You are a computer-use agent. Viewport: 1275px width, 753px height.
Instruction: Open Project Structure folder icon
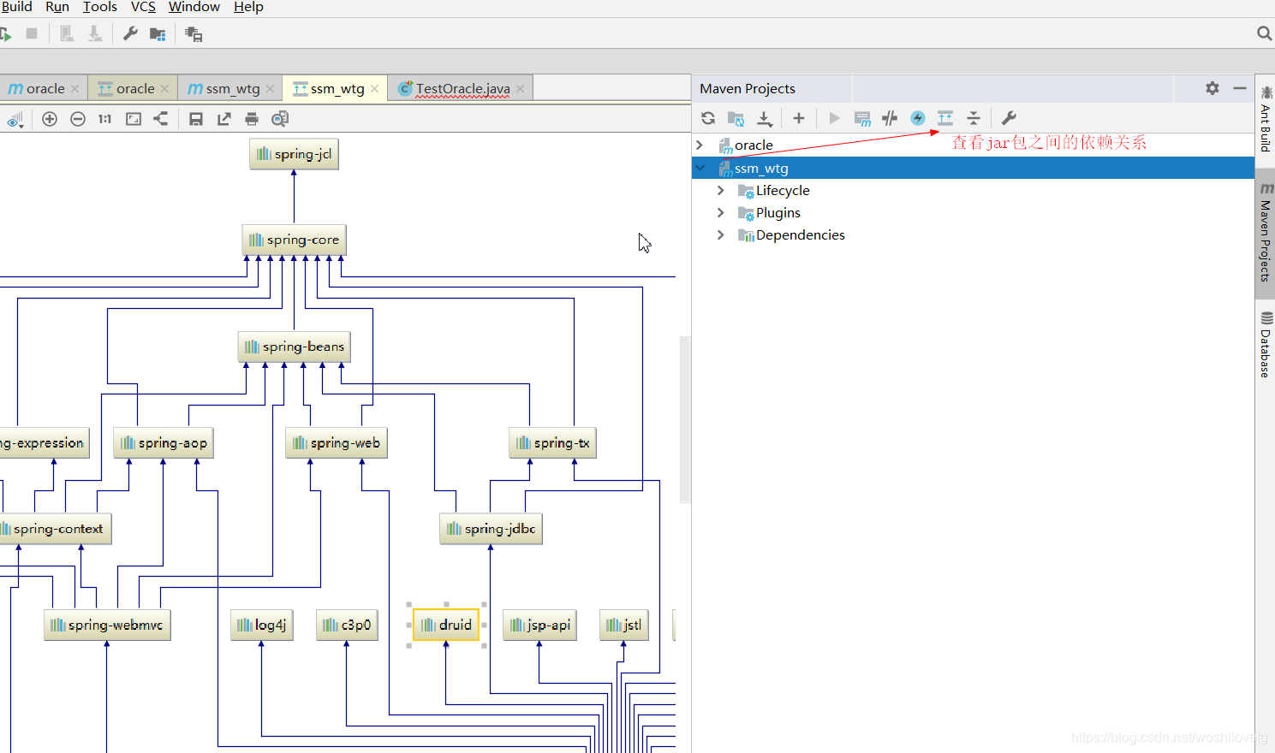tap(158, 34)
